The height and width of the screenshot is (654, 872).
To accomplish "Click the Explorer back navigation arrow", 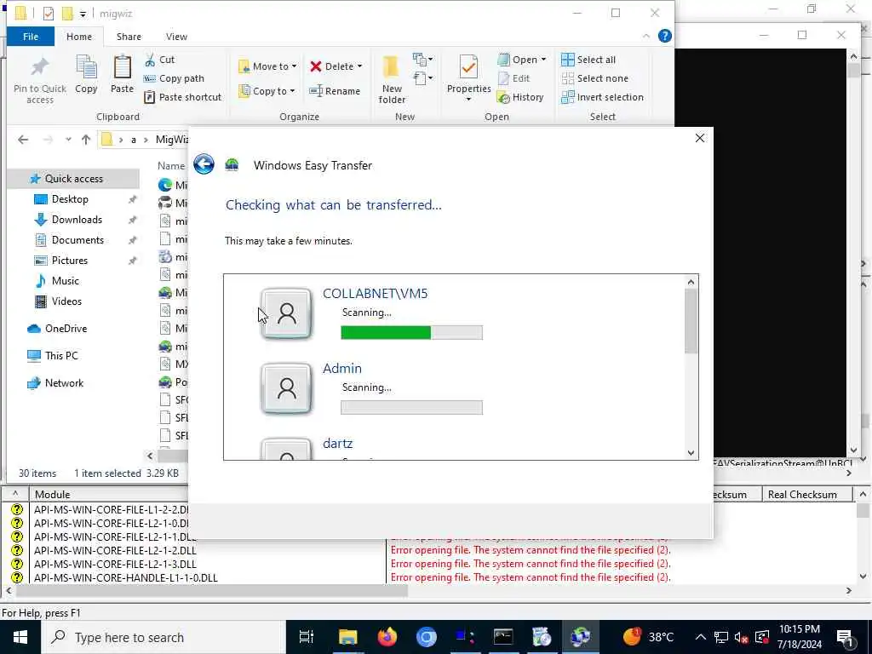I will tap(23, 140).
